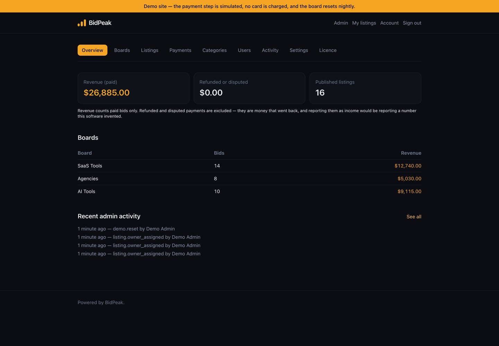Select the Agencies board name
This screenshot has width=499, height=346.
(88, 179)
